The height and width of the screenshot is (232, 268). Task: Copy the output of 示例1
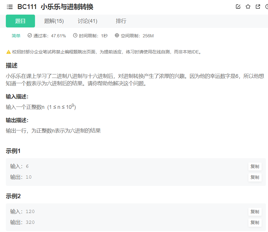(x=255, y=177)
